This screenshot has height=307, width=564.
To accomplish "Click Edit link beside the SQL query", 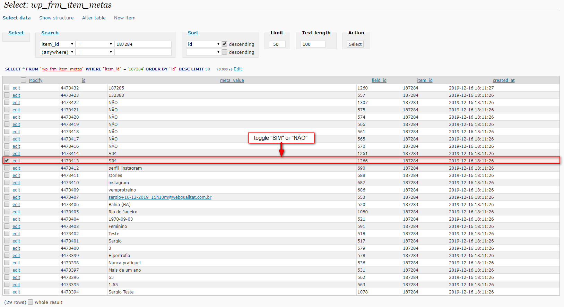I will (x=238, y=69).
